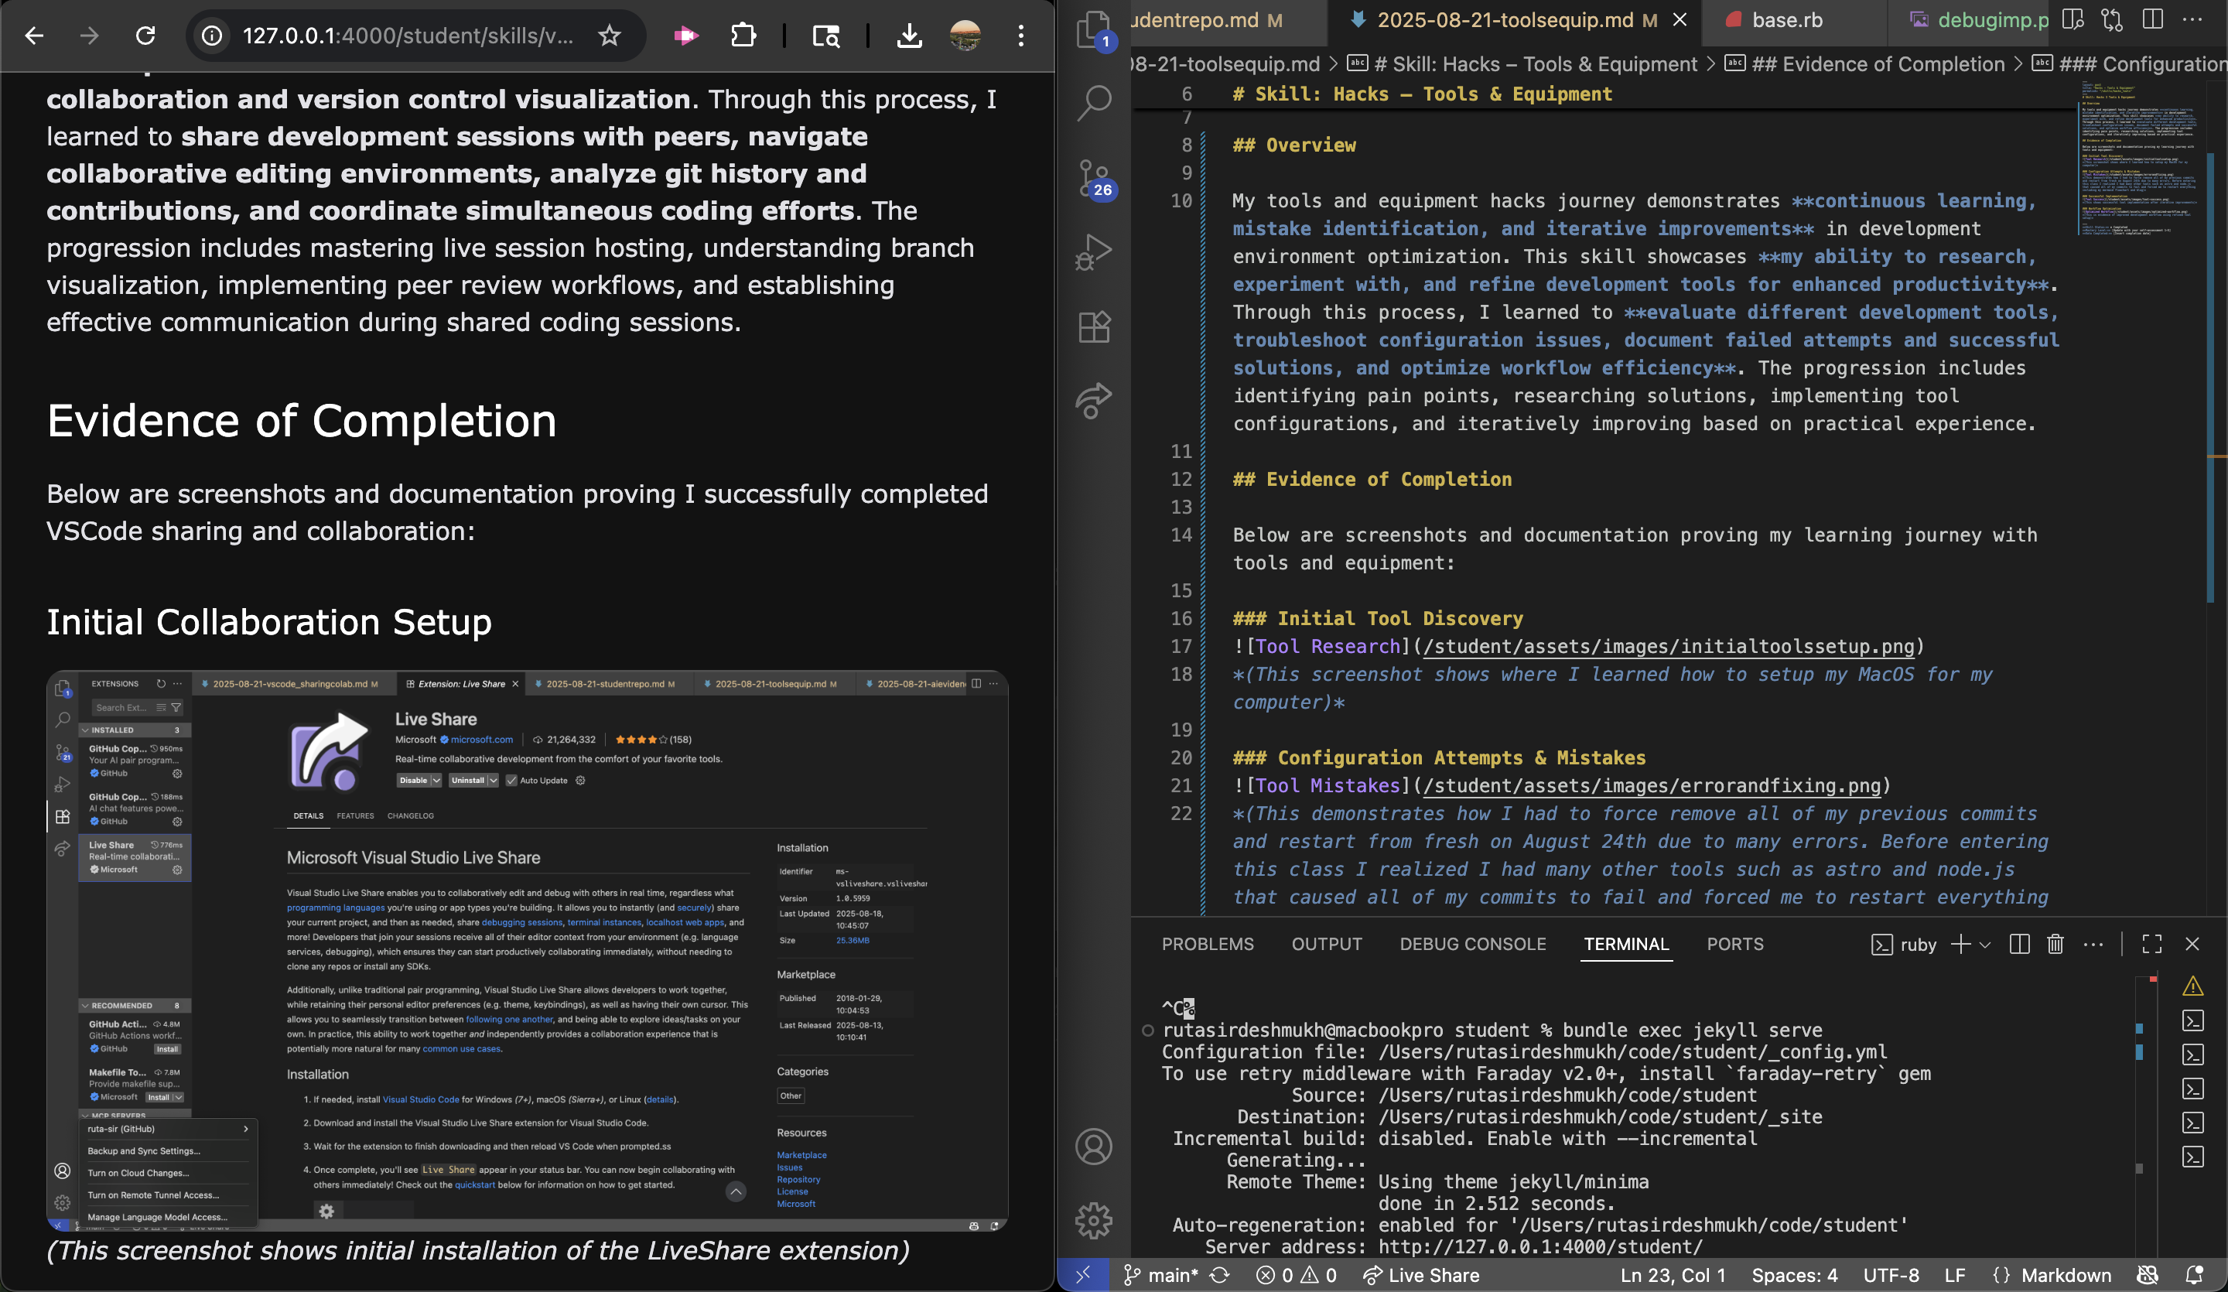Open the Run and Debug view
The height and width of the screenshot is (1292, 2228).
point(1094,253)
